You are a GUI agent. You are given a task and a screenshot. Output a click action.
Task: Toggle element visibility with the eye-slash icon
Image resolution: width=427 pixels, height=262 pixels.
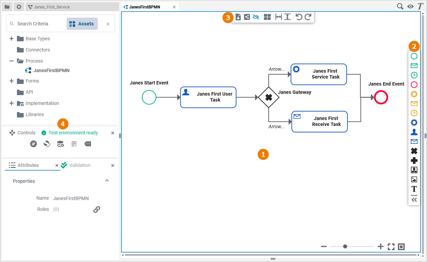click(x=256, y=17)
